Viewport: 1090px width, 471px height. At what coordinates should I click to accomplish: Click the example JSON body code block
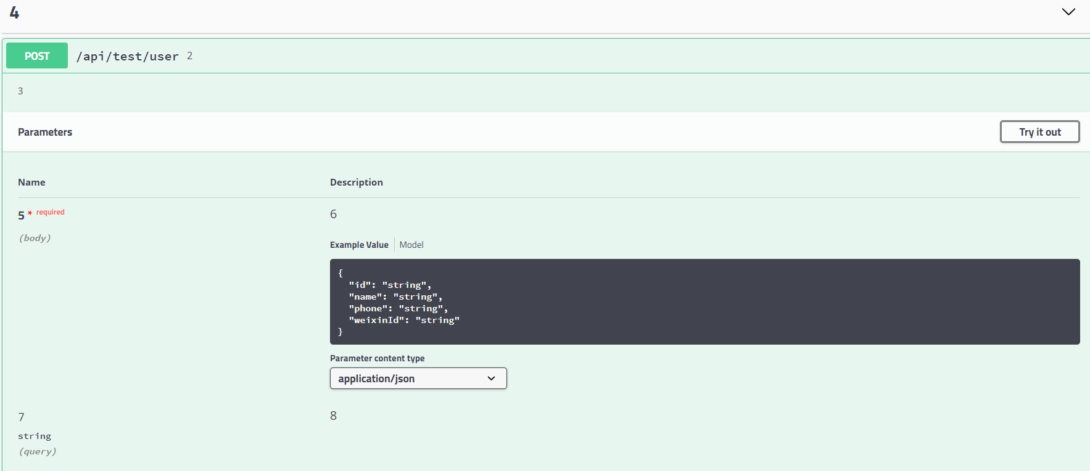pos(704,301)
